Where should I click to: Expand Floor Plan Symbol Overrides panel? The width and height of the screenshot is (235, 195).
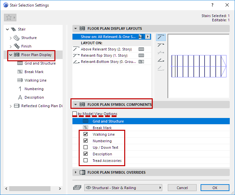click(x=75, y=172)
